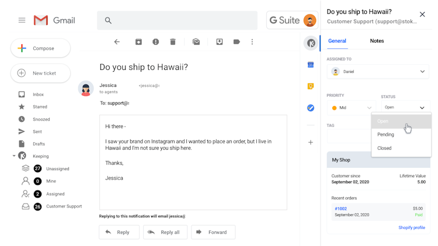Collapse the Keeping folder tree
The image size is (438, 246).
coord(14,156)
